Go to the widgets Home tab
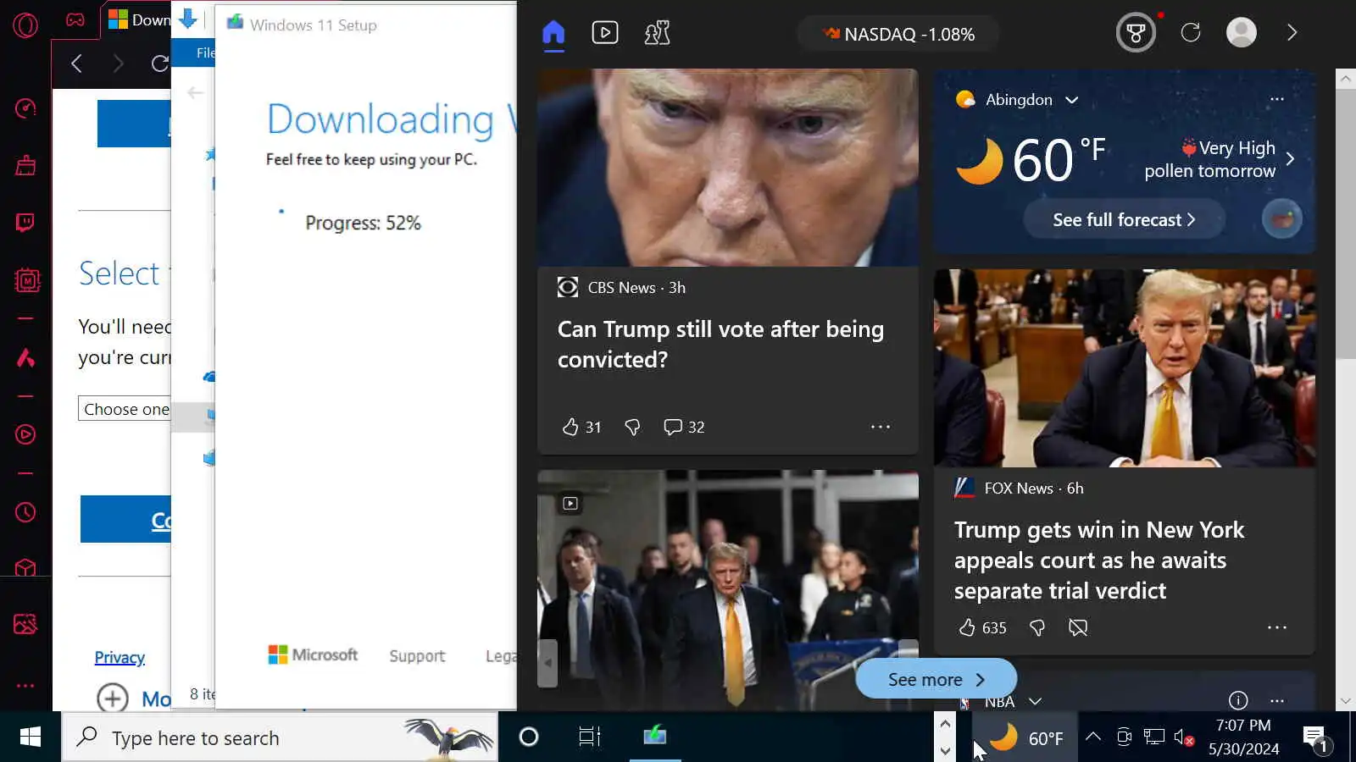 coord(553,33)
